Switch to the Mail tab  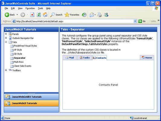pos(70,57)
